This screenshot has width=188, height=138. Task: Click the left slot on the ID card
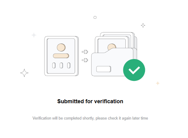pos(54,65)
